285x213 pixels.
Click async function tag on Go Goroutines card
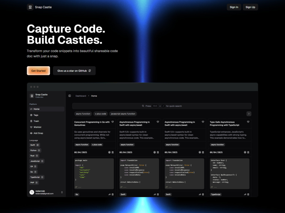pos(82,145)
